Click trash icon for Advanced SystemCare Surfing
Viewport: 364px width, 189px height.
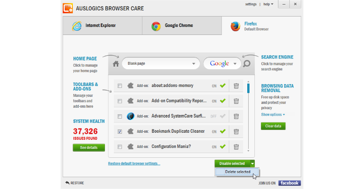(236, 116)
